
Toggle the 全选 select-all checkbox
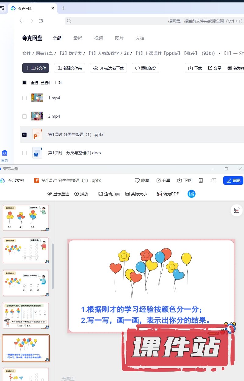[24, 83]
